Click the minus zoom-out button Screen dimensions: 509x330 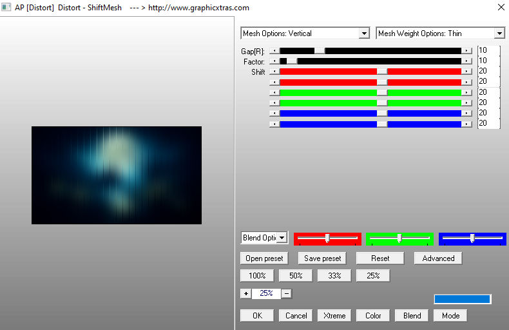click(x=287, y=293)
